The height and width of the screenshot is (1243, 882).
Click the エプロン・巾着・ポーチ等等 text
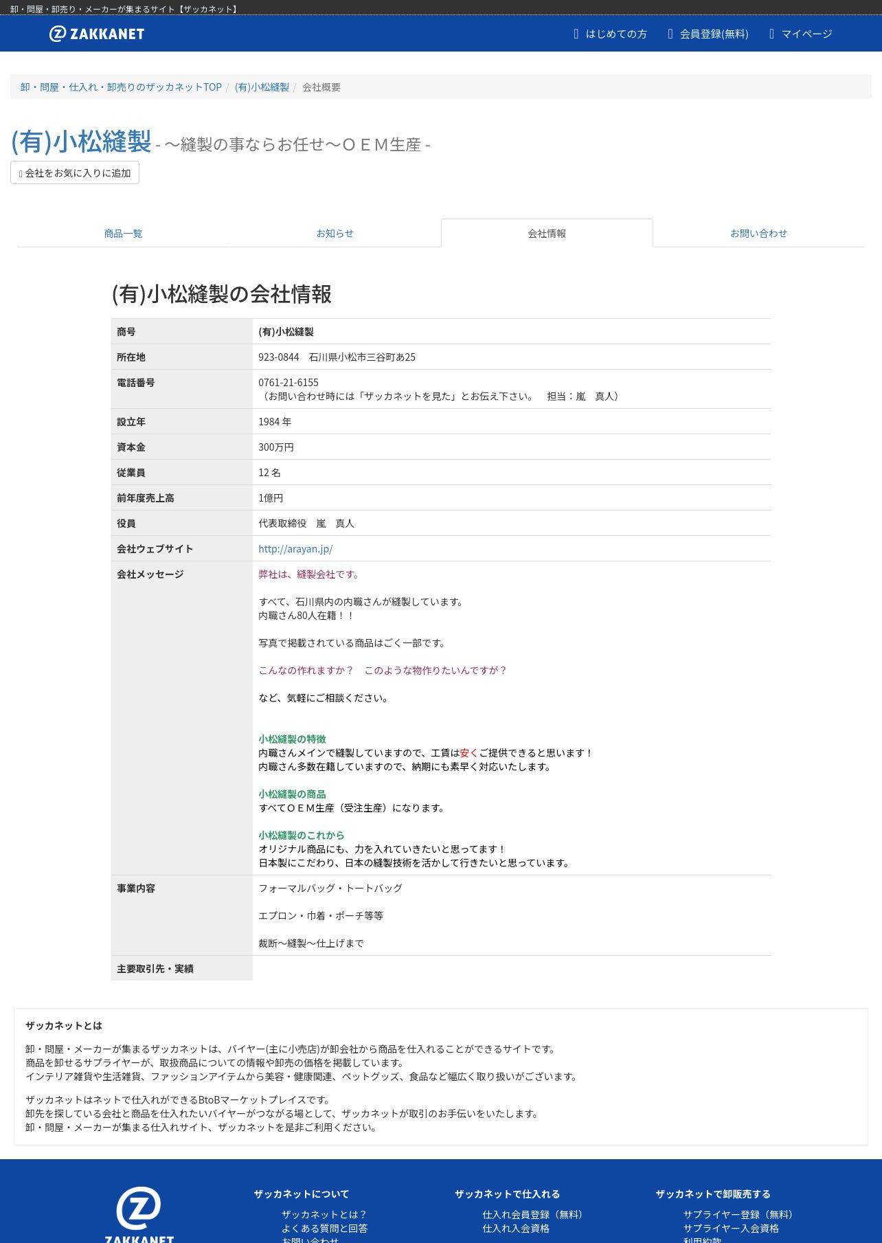pyautogui.click(x=321, y=916)
